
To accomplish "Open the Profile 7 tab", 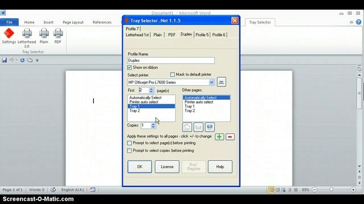I will 133,29.
